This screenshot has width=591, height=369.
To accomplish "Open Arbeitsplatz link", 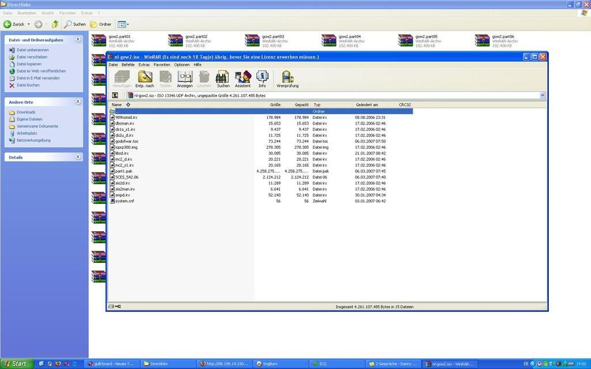I will click(27, 133).
